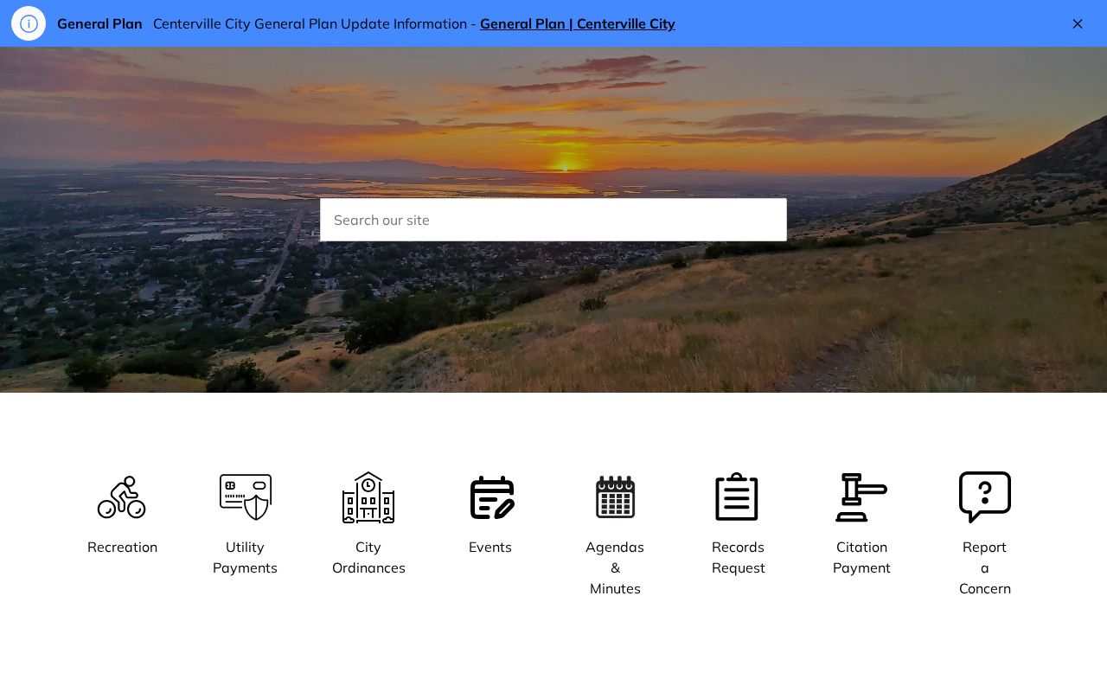Open the "General Plan | Centerville City" link

577,24
